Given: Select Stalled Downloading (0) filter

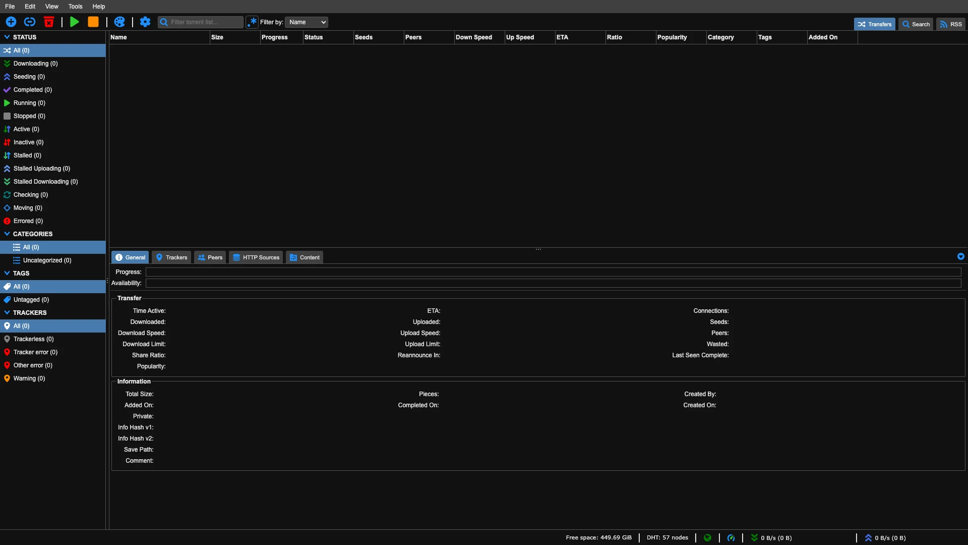Looking at the screenshot, I should pos(53,182).
